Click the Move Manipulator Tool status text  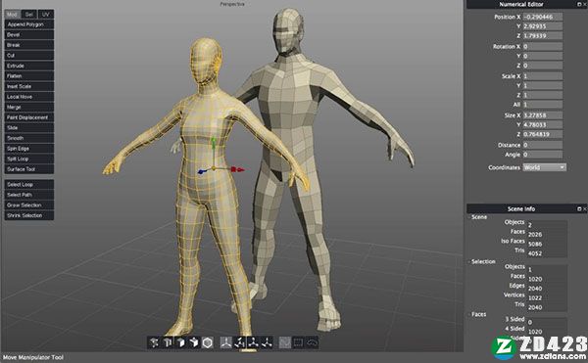[x=33, y=357]
